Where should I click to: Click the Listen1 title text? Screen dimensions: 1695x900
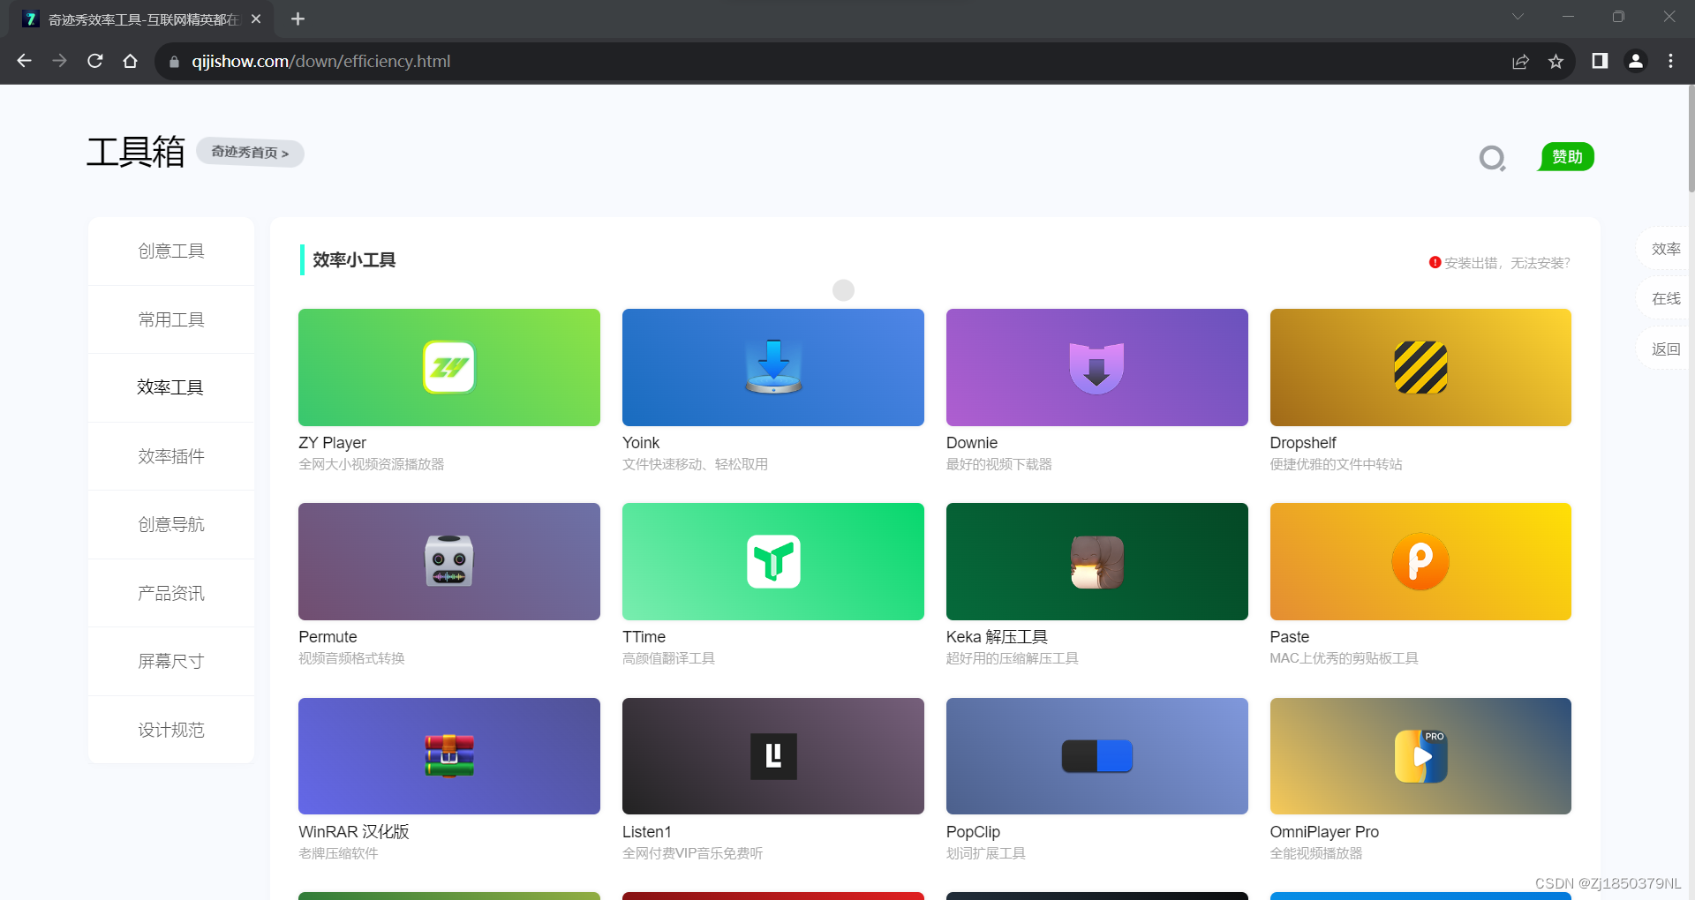[x=647, y=832]
